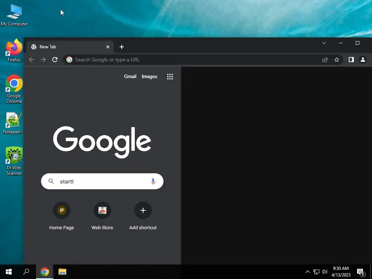
Task: Launch Dr.Web Scanner desktop shortcut
Action: point(14,161)
